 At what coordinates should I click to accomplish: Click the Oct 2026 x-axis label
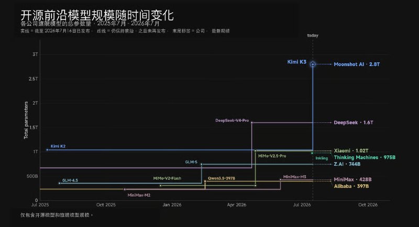(368, 205)
